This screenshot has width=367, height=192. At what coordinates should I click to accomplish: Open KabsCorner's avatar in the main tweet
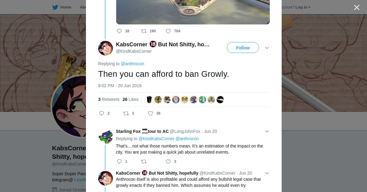coord(106,48)
